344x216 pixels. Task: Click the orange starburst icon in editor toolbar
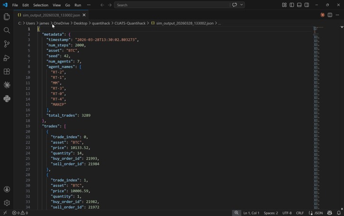coord(323,15)
